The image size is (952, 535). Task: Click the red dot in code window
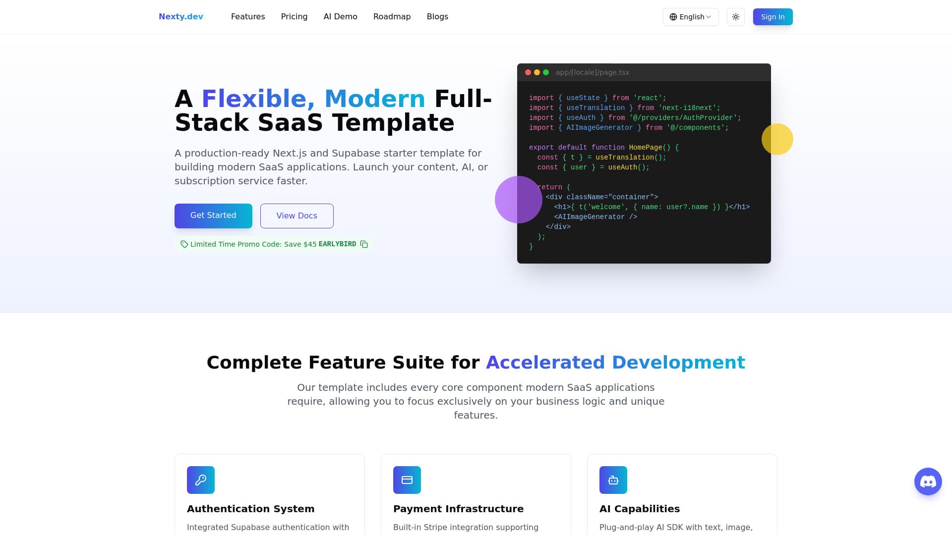point(528,72)
